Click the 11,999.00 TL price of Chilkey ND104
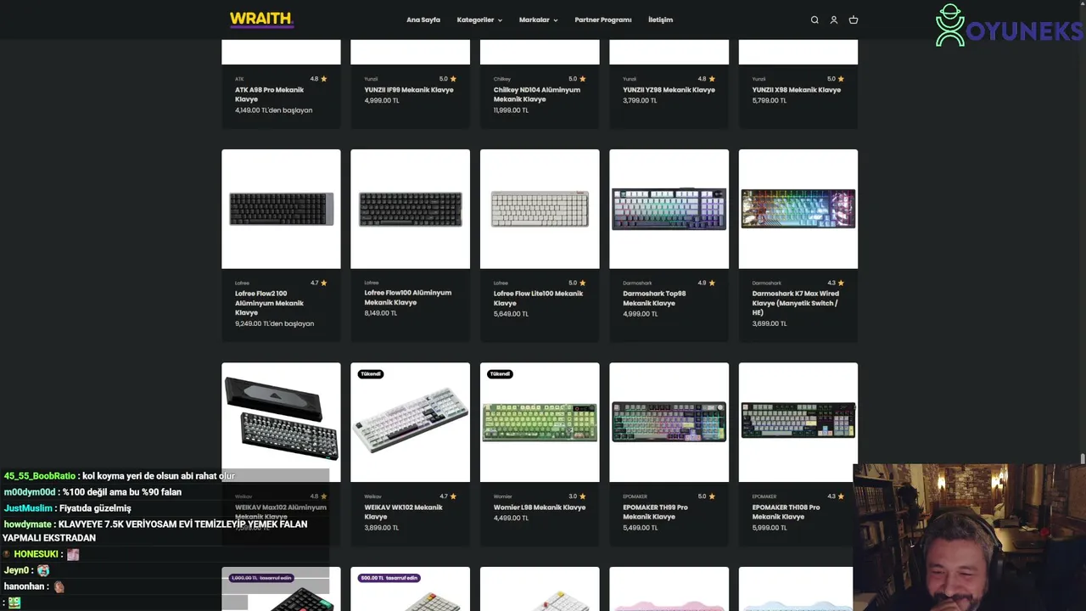The image size is (1086, 611). [512, 110]
